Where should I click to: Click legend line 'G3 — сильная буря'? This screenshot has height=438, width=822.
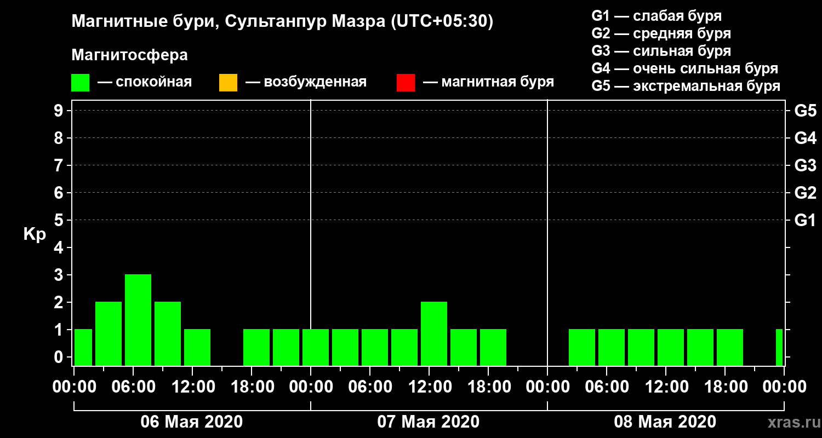click(661, 51)
